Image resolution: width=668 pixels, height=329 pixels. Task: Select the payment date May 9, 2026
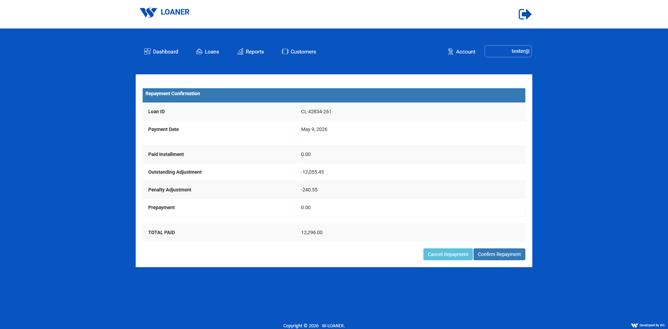pos(314,129)
